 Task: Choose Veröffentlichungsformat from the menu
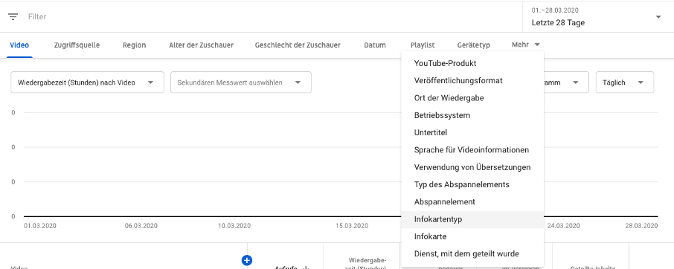click(x=472, y=81)
